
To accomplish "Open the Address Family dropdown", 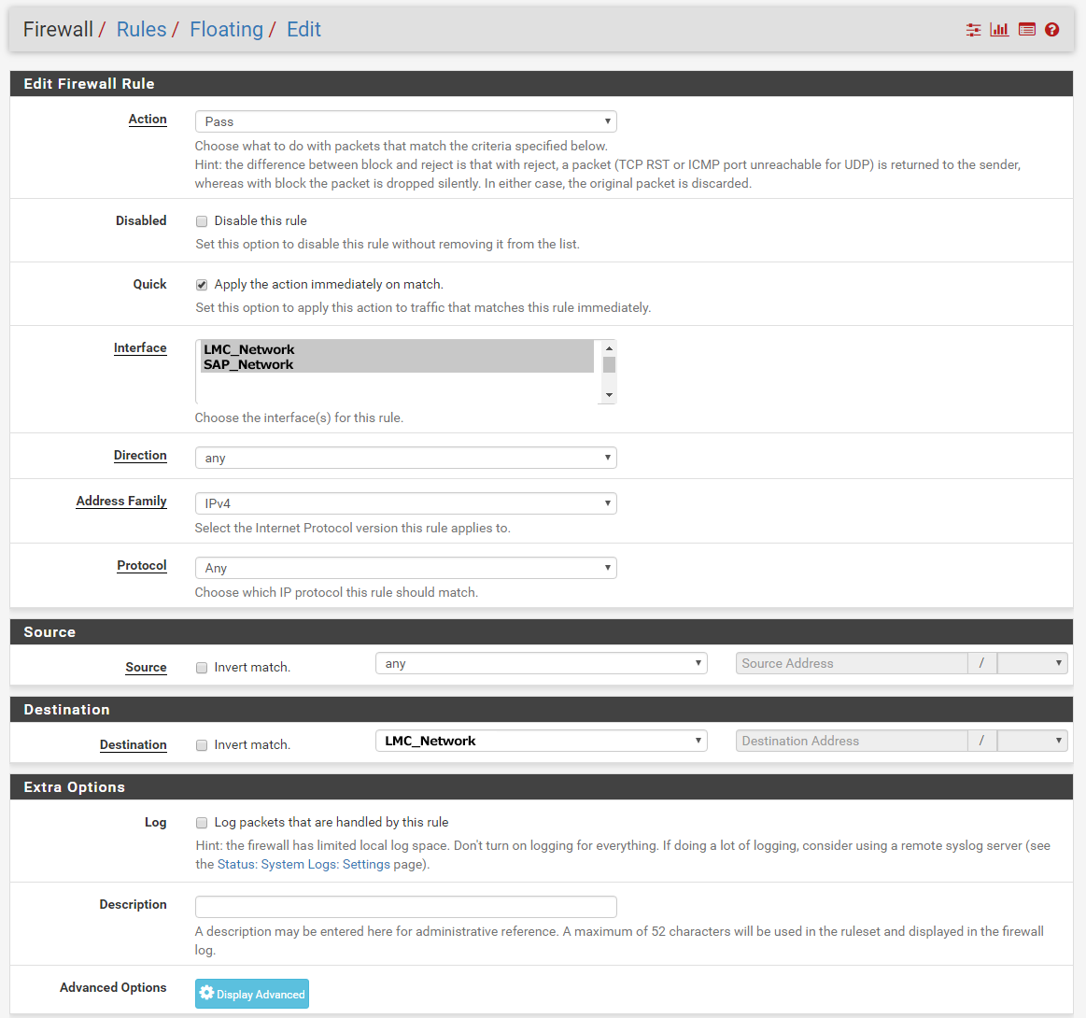I will [x=405, y=502].
